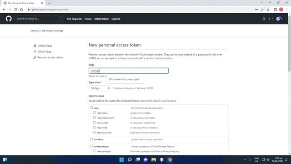Open Explore in header
The height and width of the screenshot is (164, 291).
(116, 19)
